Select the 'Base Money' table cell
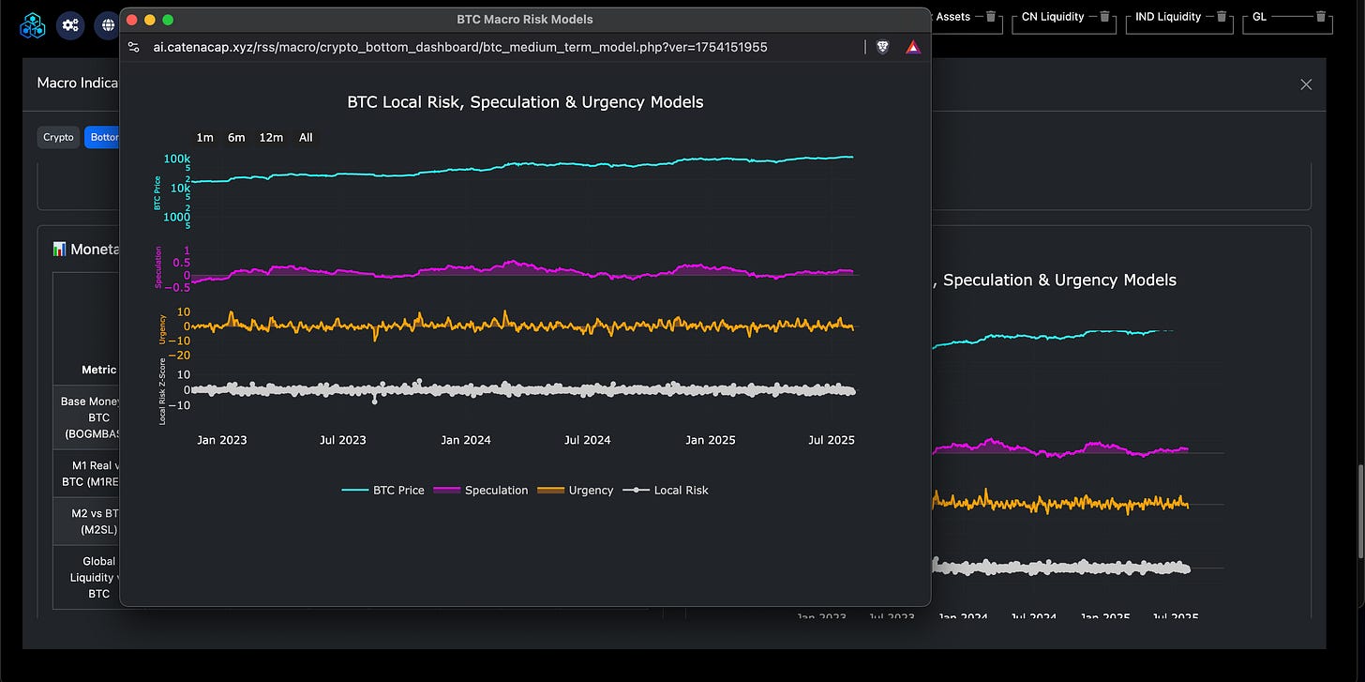Screen dimensions: 1365x682 [x=87, y=417]
